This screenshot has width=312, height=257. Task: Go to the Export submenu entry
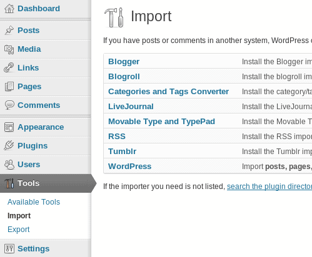click(x=19, y=230)
